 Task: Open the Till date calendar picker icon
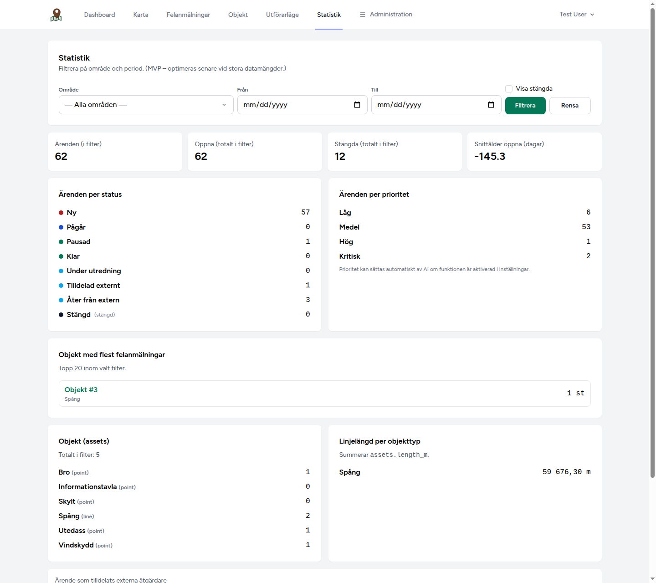pos(491,105)
